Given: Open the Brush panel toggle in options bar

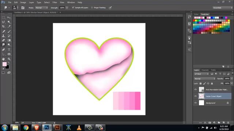Looking at the screenshot, I should coord(23,8).
